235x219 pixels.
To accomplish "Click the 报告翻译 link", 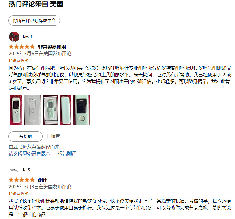I will [x=67, y=154].
